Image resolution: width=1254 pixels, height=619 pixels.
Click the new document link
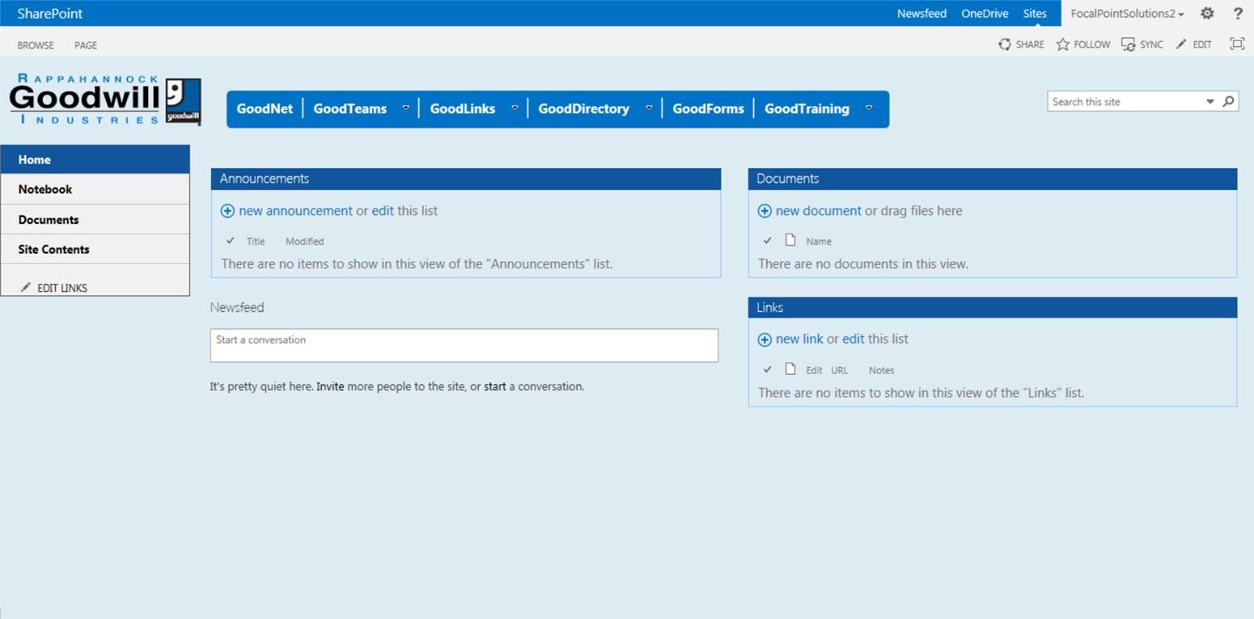819,211
